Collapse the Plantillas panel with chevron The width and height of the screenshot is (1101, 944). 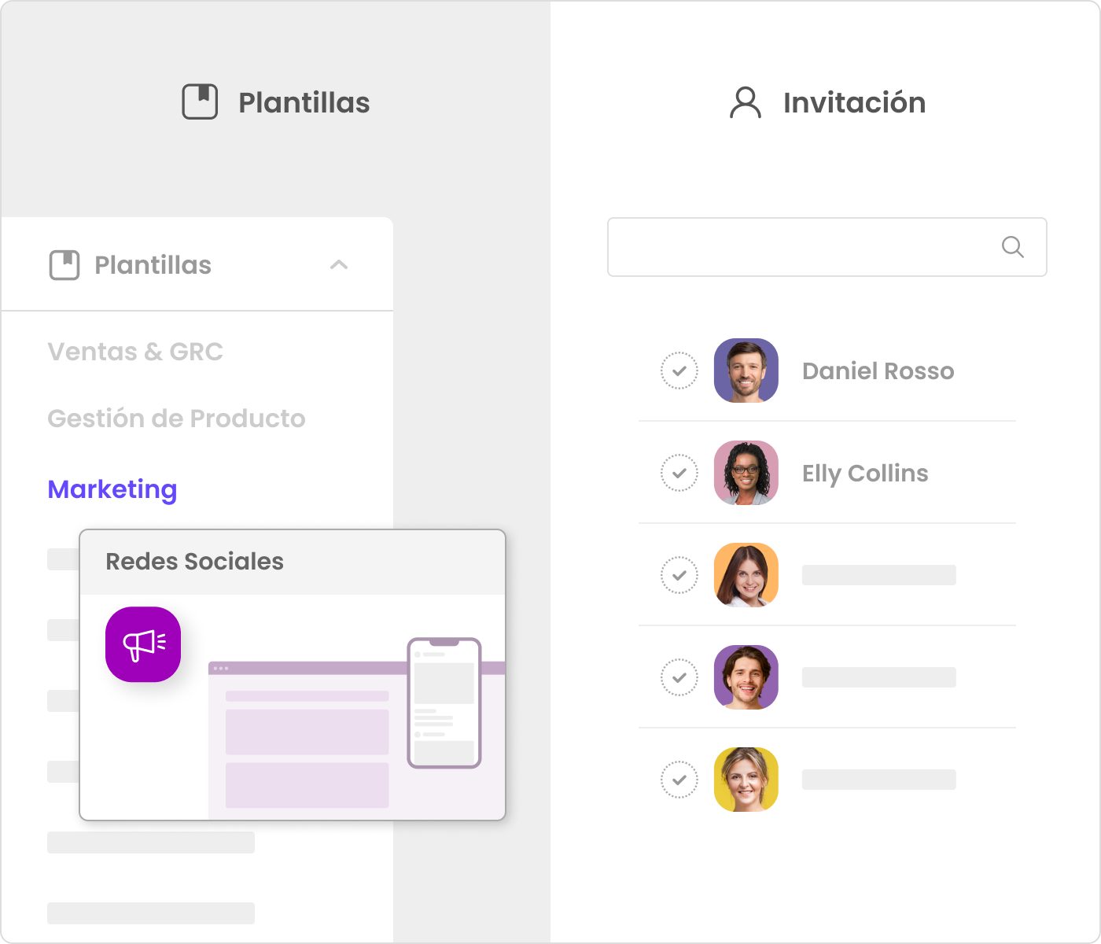[x=339, y=265]
